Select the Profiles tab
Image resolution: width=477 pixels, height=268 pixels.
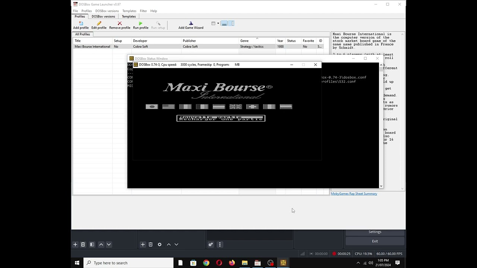tap(80, 16)
